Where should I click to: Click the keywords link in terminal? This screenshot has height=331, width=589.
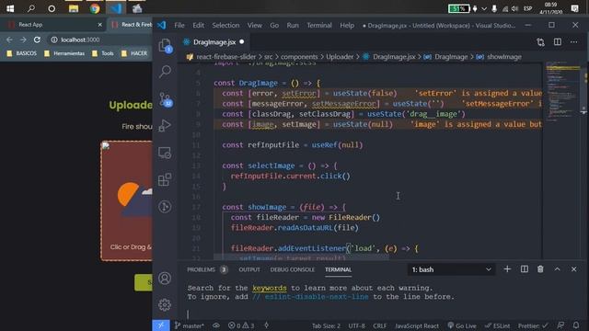(x=270, y=288)
